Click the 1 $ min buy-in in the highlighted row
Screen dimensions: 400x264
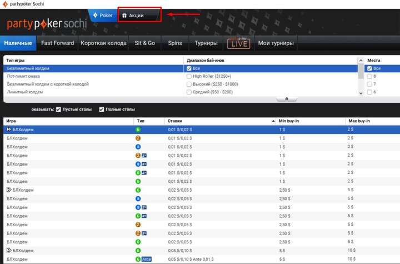click(282, 129)
